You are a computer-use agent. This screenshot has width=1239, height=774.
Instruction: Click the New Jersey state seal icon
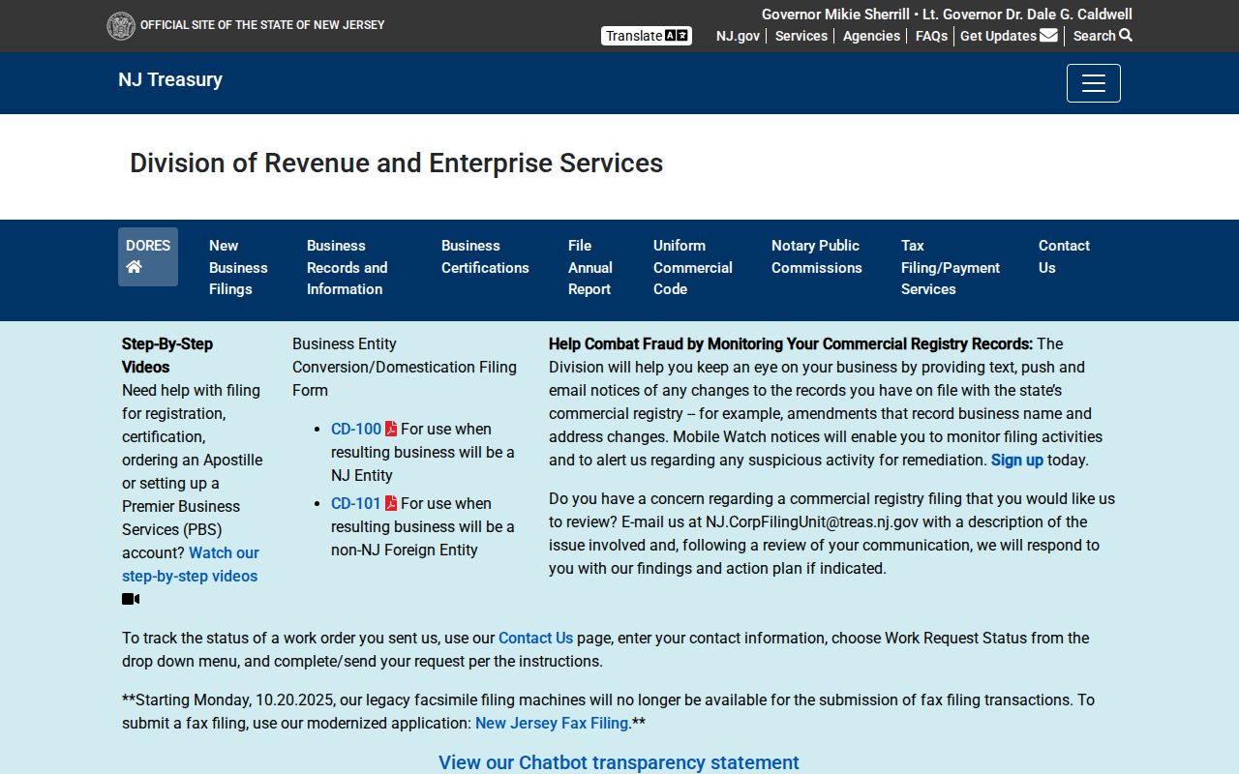tap(121, 26)
